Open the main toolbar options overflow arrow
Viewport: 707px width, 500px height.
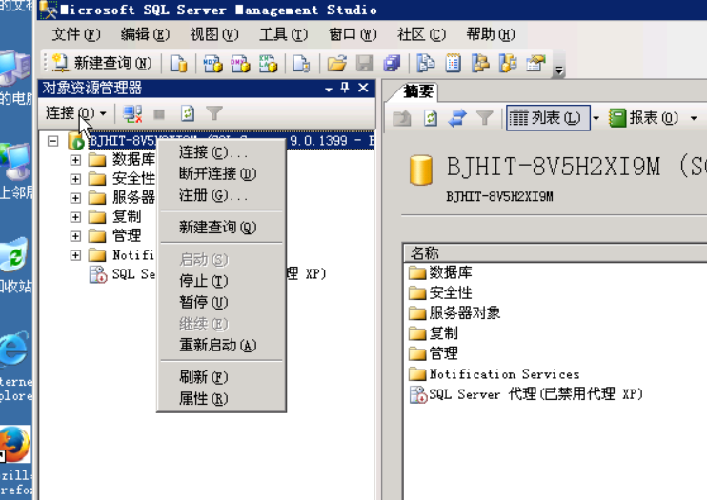559,70
